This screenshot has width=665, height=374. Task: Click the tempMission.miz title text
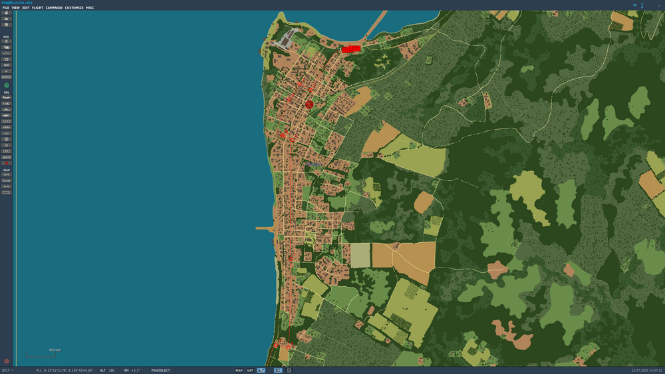(x=17, y=3)
